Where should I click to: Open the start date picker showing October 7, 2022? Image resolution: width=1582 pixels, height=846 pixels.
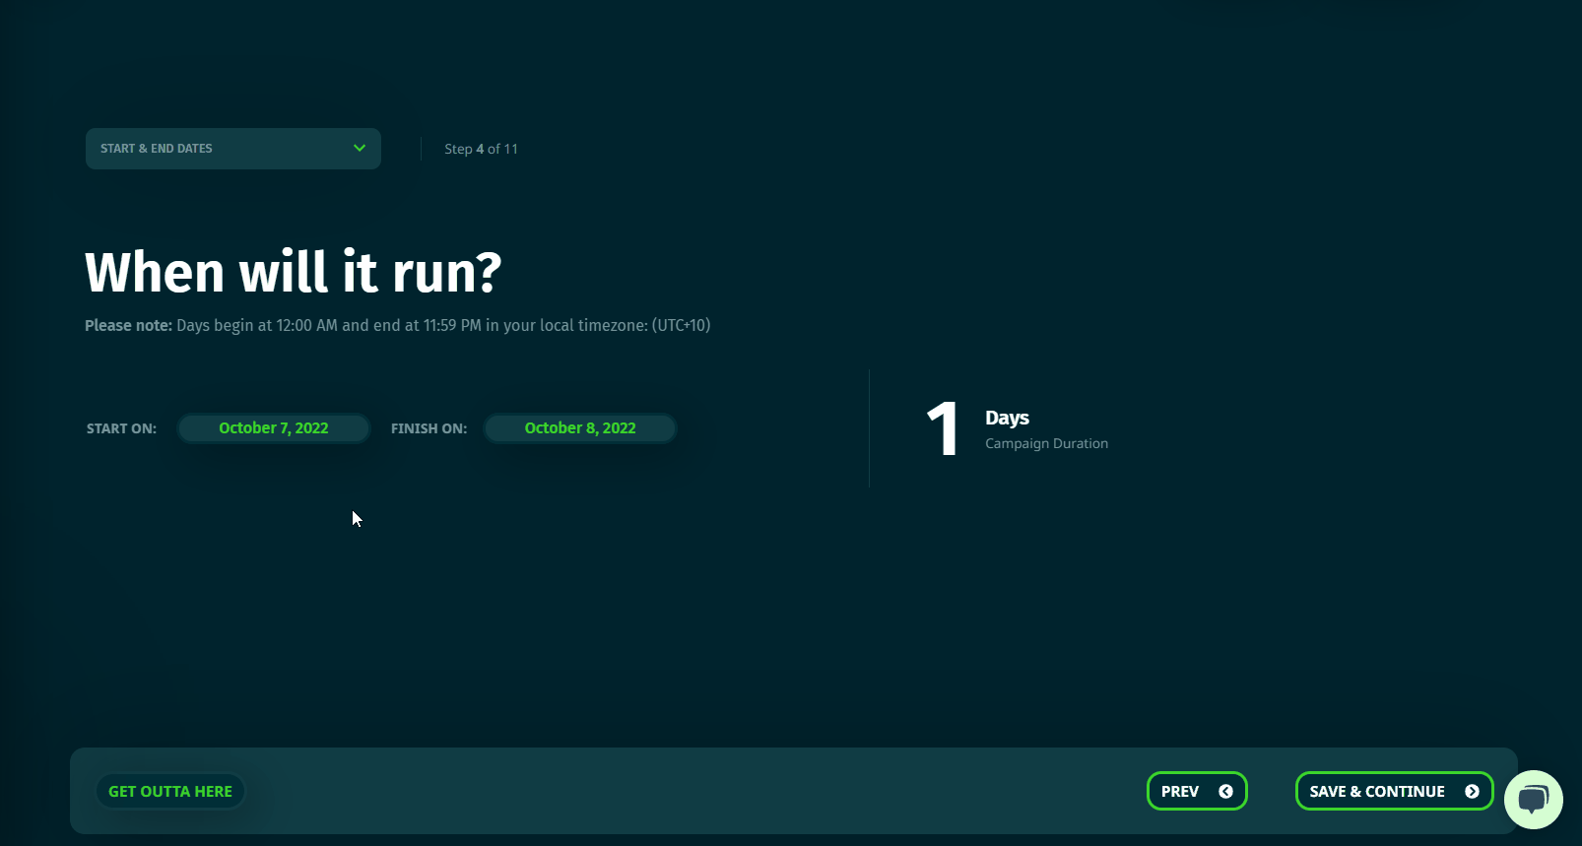pyautogui.click(x=274, y=428)
